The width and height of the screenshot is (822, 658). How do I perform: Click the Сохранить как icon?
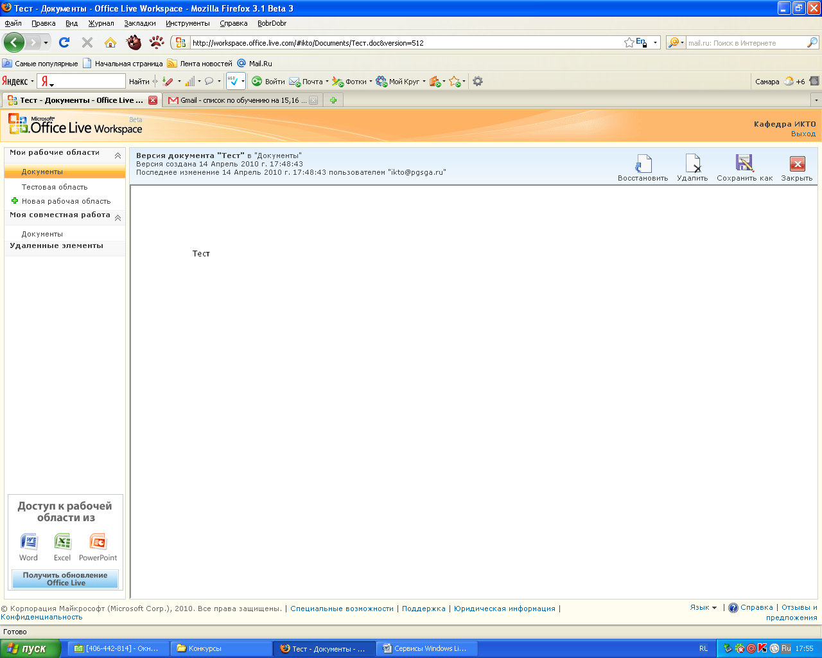pyautogui.click(x=744, y=163)
